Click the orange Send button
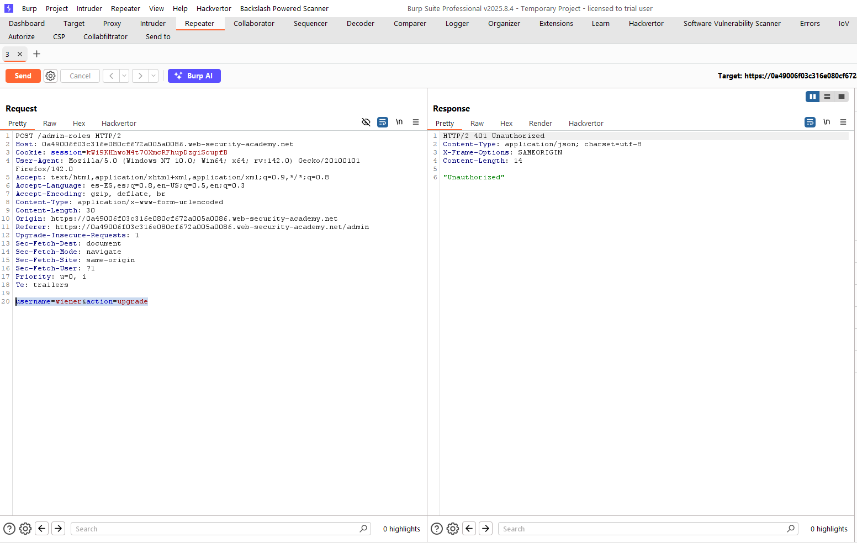 coord(23,76)
